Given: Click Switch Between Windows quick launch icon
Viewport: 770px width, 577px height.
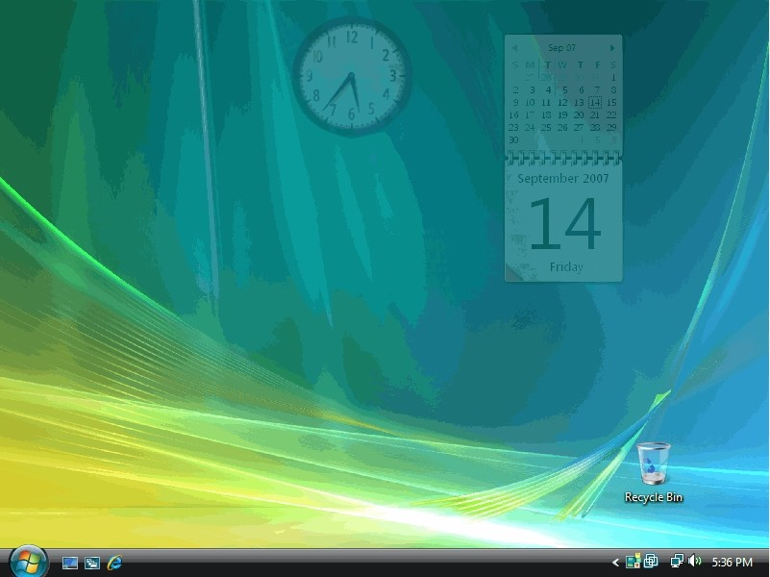Looking at the screenshot, I should click(x=92, y=563).
